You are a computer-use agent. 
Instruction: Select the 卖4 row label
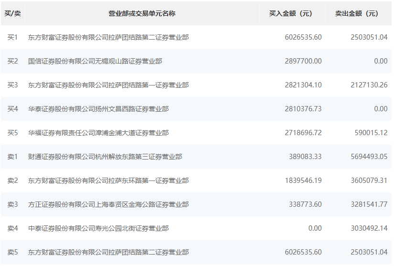[x=12, y=228]
